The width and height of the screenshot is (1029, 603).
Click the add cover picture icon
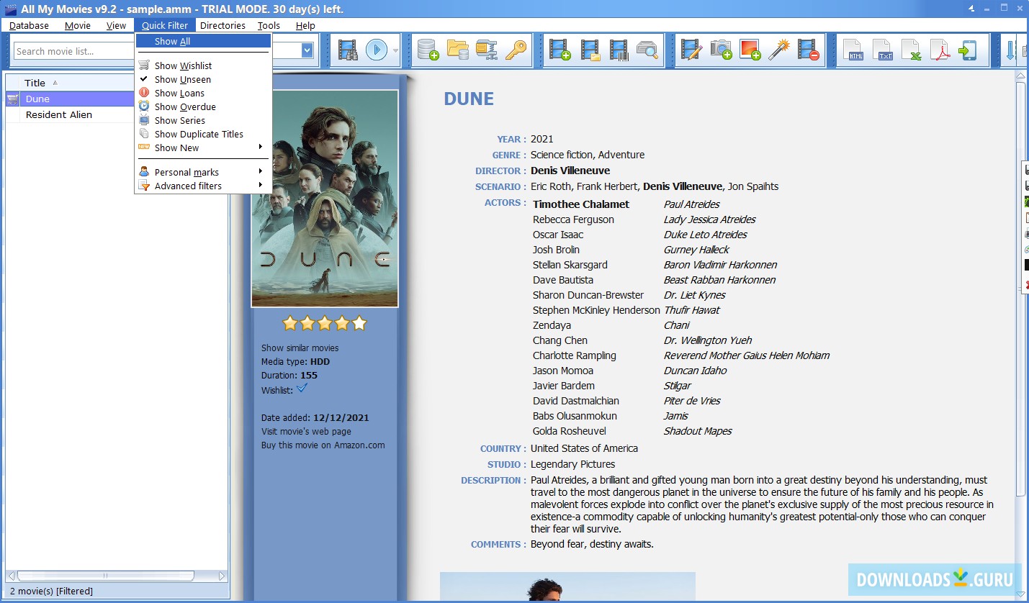(750, 50)
